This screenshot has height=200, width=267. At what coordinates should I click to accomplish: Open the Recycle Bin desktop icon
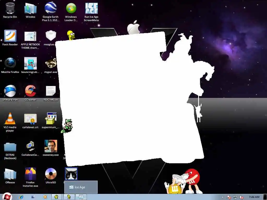point(10,10)
